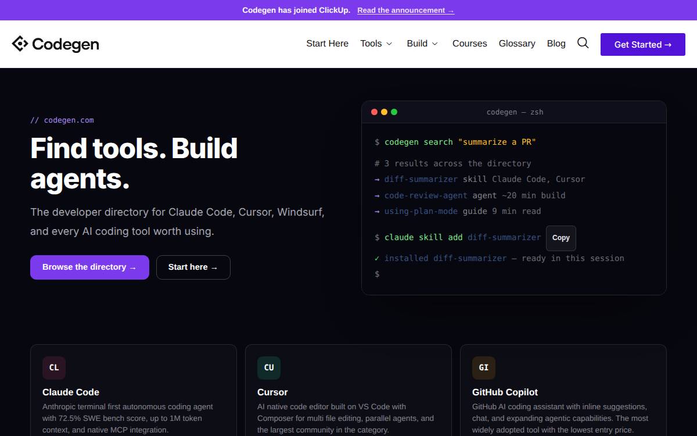697x436 pixels.
Task: Click the green terminal window dot
Action: (x=394, y=112)
